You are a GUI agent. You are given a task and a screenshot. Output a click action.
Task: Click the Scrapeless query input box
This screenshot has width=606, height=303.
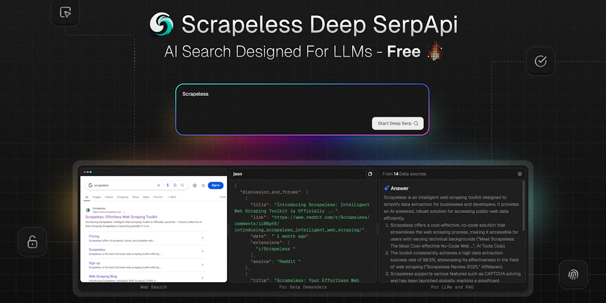[x=302, y=109]
